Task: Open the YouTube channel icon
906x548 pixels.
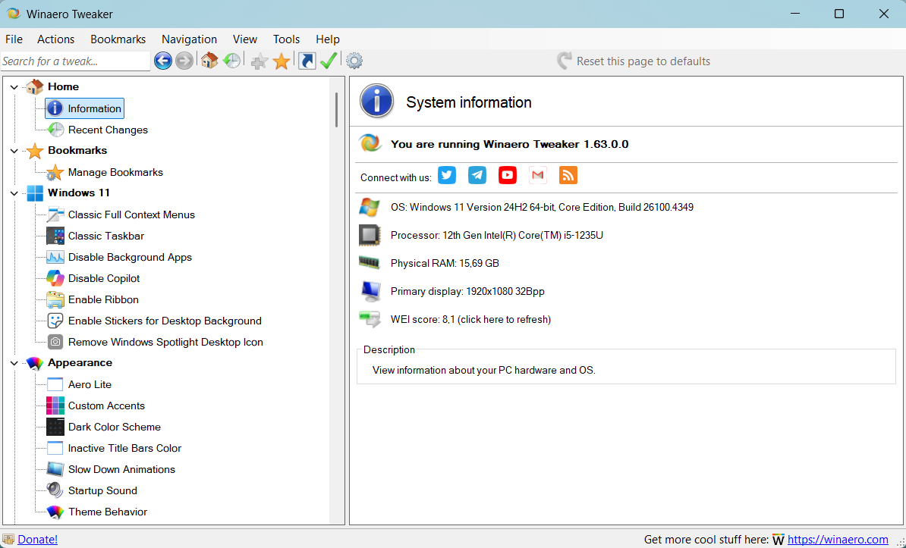Action: tap(507, 175)
